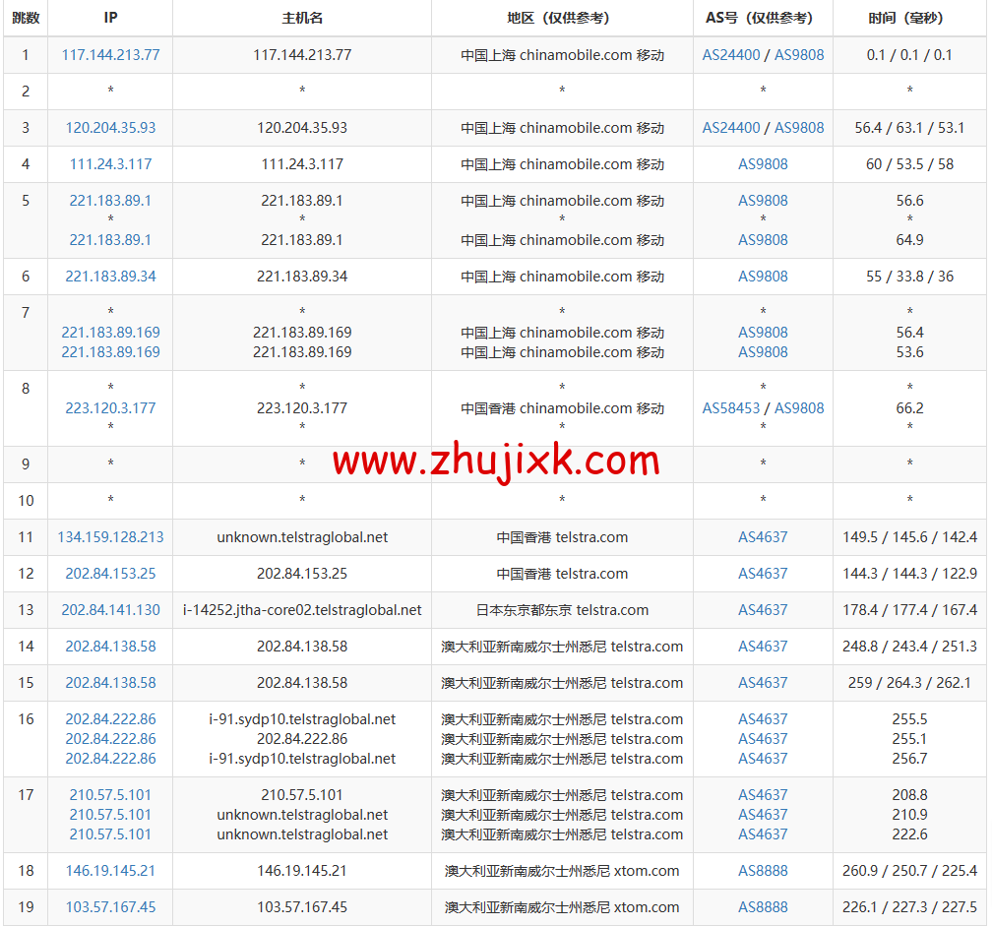992x926 pixels.
Task: Click the AS24400 link in hop 1
Action: [729, 54]
